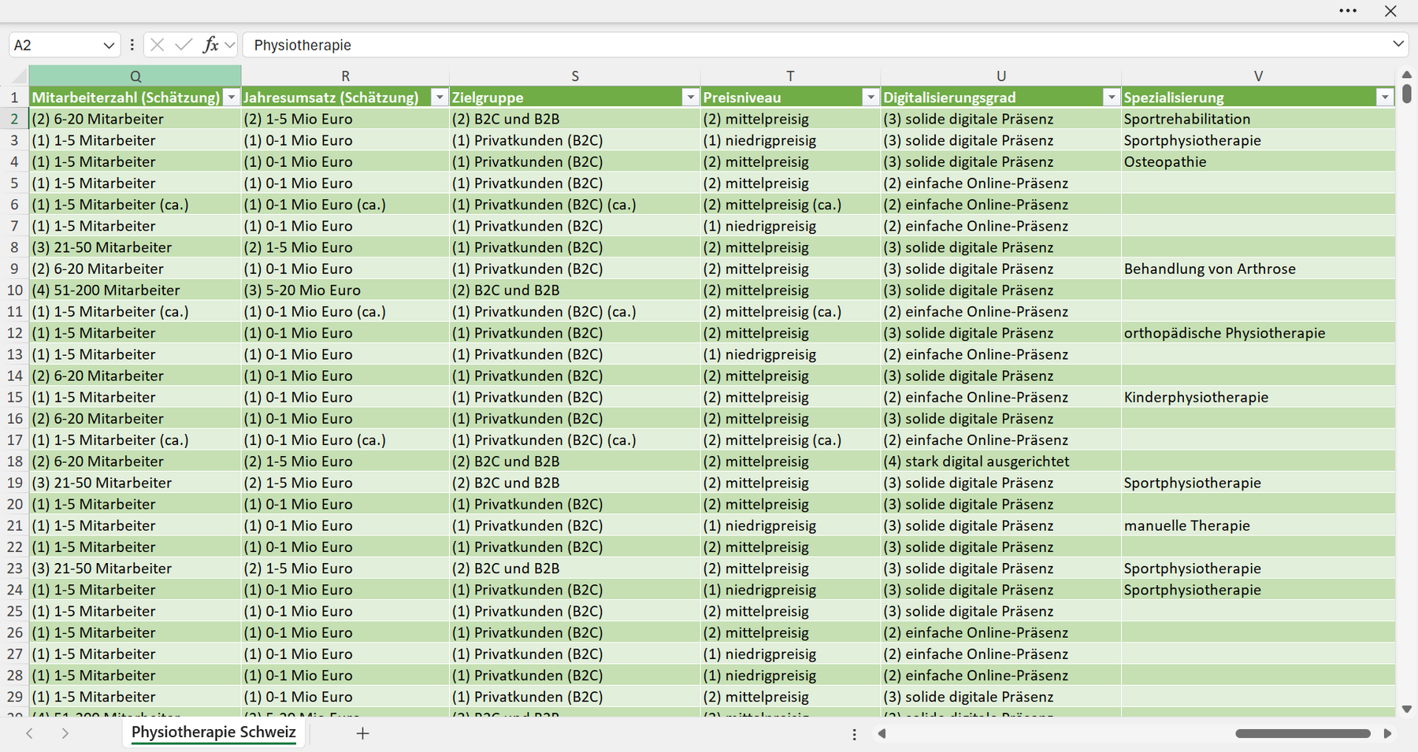Select cell (1) niedrigpreisig in row 3
This screenshot has height=752, width=1418.
coord(790,141)
